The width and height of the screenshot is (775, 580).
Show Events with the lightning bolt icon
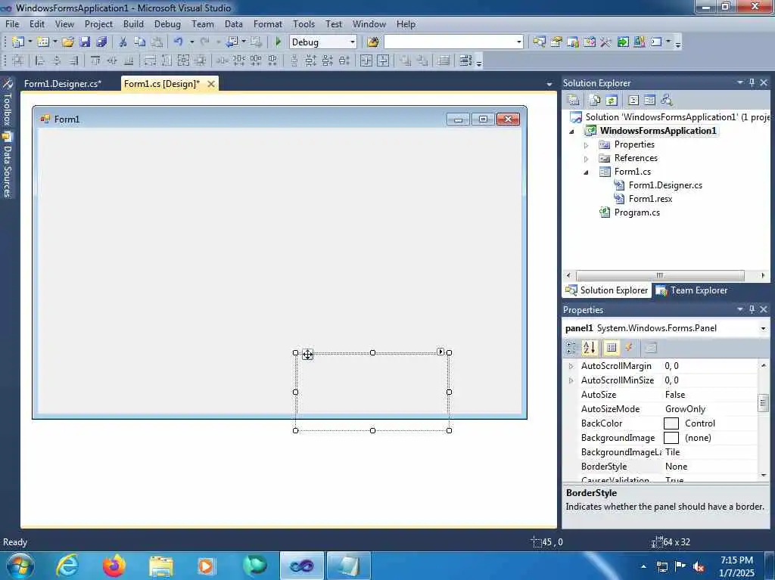pos(629,348)
